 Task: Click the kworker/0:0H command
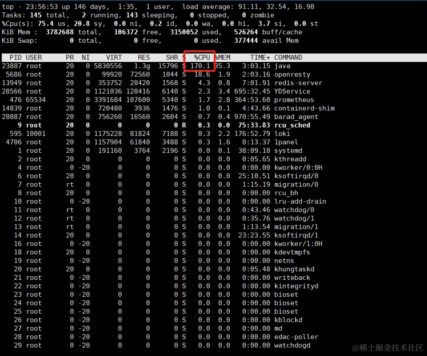pos(298,168)
